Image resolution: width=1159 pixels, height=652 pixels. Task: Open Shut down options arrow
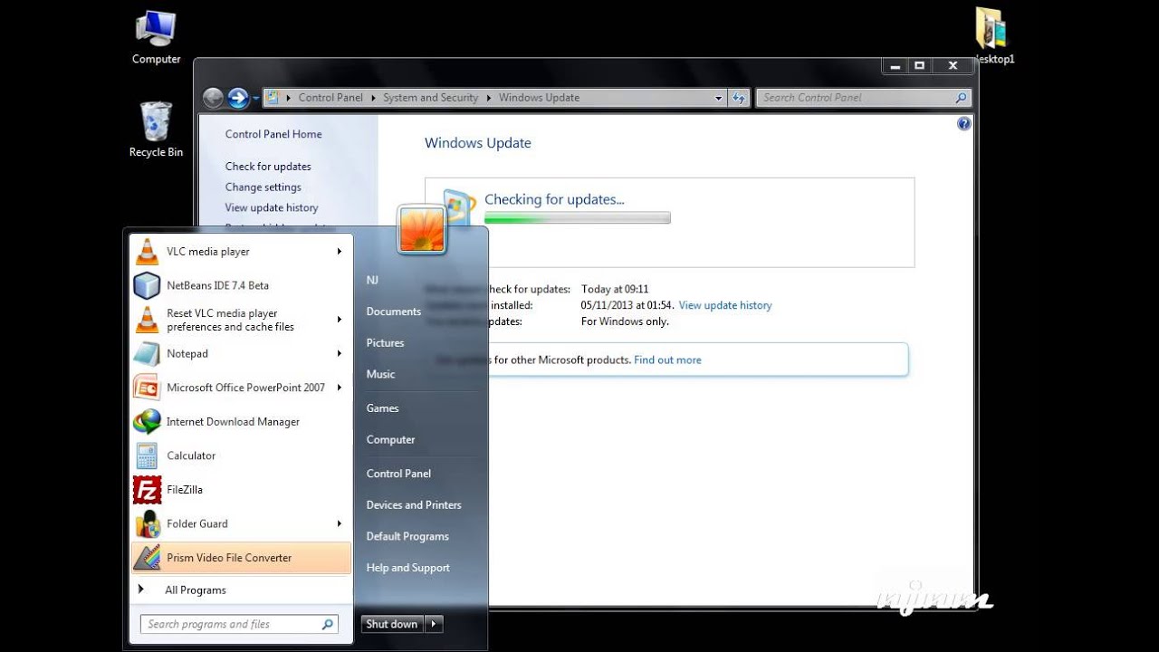point(434,624)
